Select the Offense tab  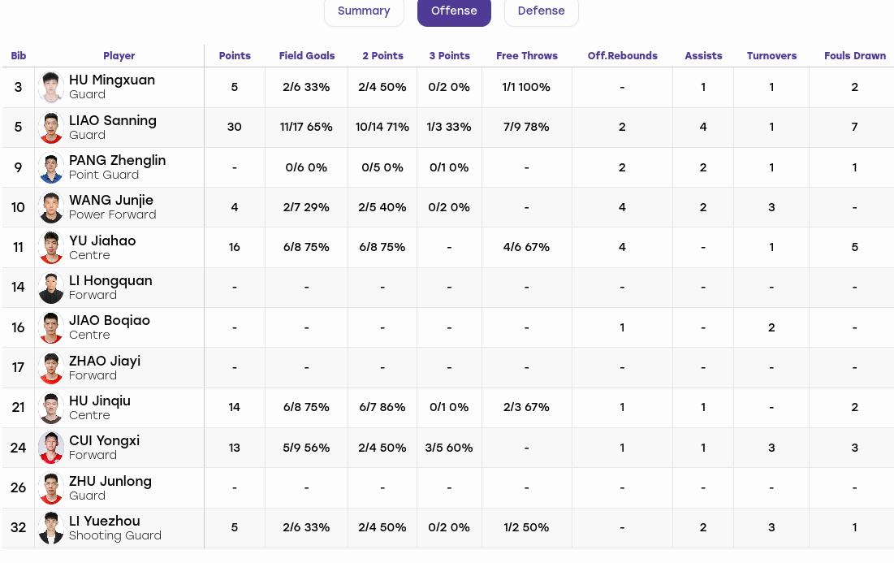454,11
